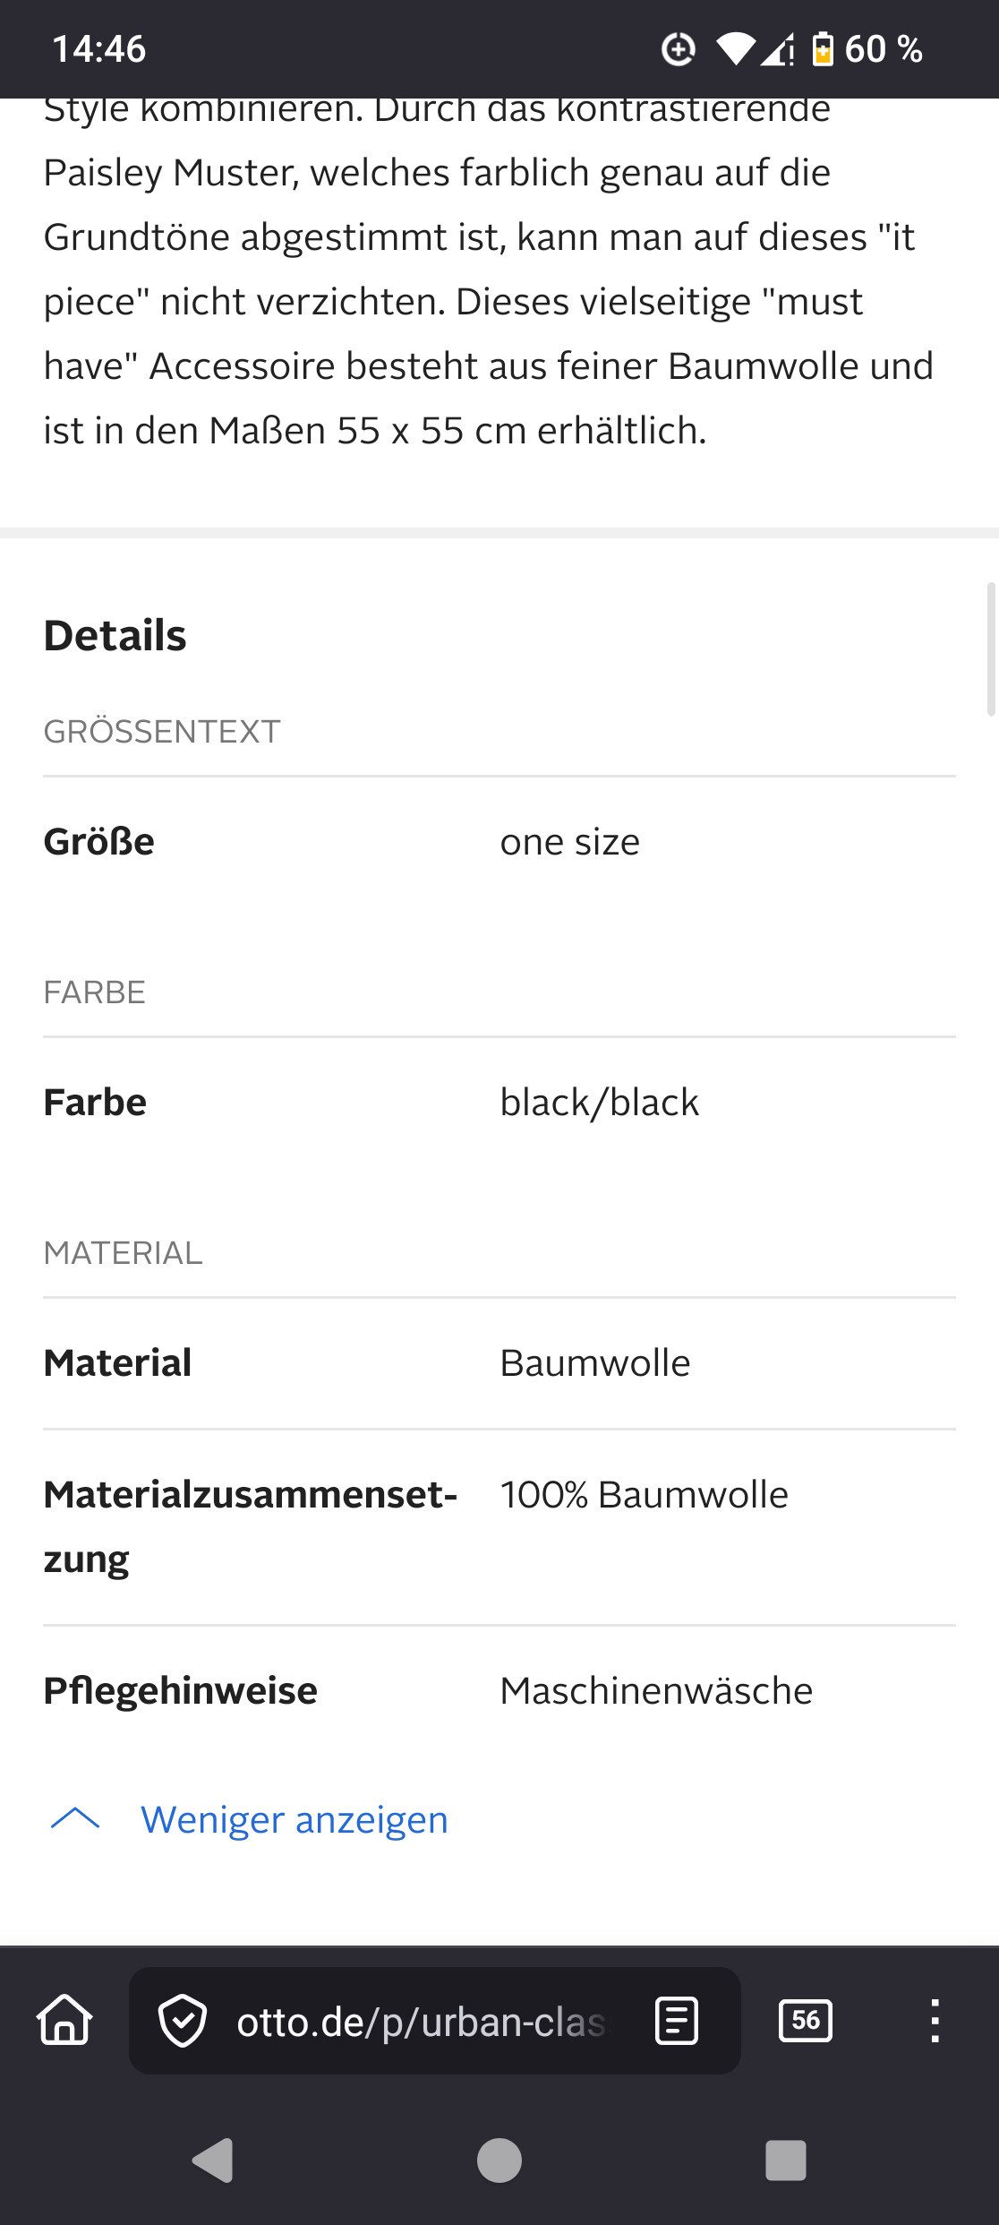999x2225 pixels.
Task: Tap the site security shield icon
Action: (183, 2021)
